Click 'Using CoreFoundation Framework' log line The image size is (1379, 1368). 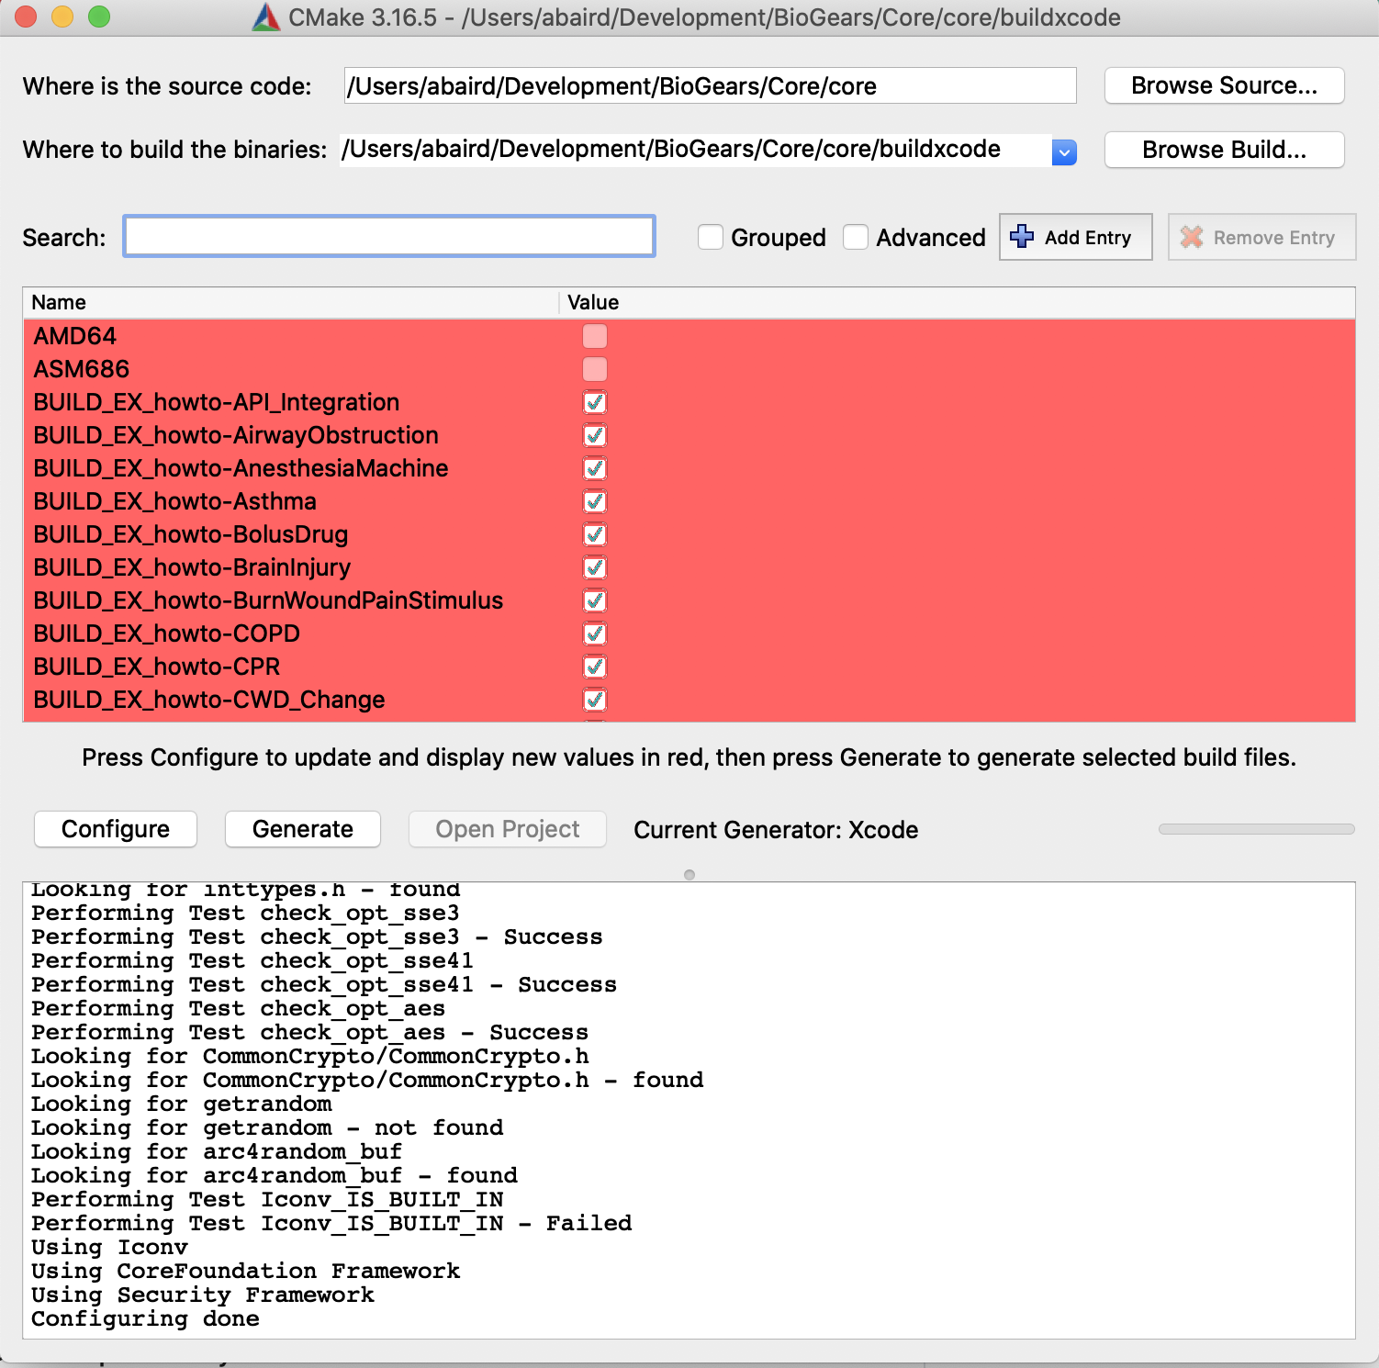pyautogui.click(x=246, y=1272)
